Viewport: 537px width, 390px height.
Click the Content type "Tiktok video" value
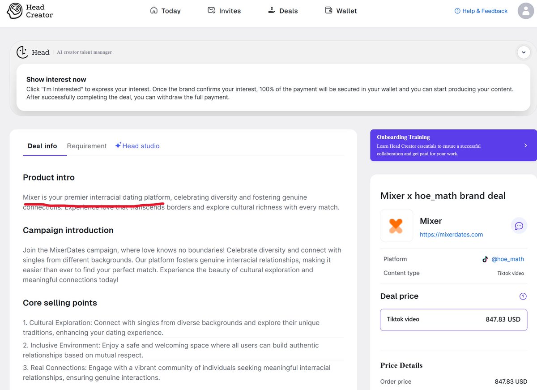click(511, 273)
